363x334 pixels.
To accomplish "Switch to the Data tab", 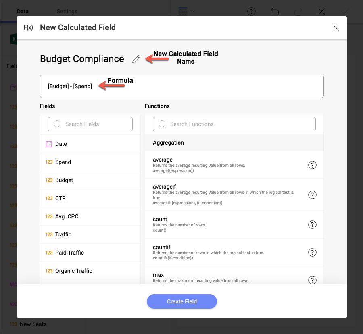I will 23,11.
